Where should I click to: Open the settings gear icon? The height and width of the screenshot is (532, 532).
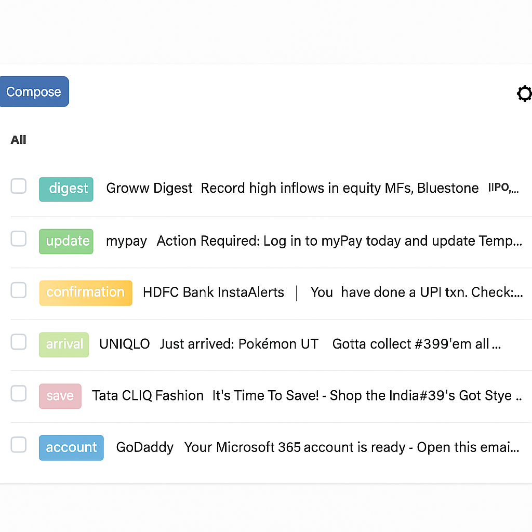point(524,94)
